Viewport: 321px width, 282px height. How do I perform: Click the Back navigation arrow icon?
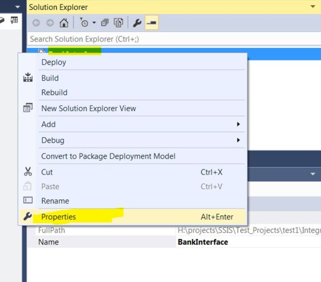36,23
